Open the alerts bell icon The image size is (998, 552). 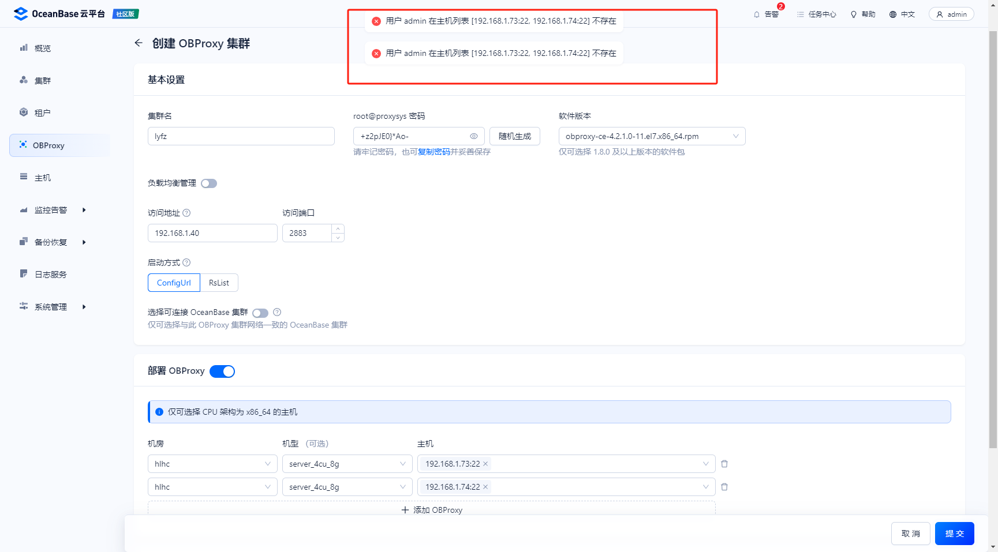click(x=757, y=14)
